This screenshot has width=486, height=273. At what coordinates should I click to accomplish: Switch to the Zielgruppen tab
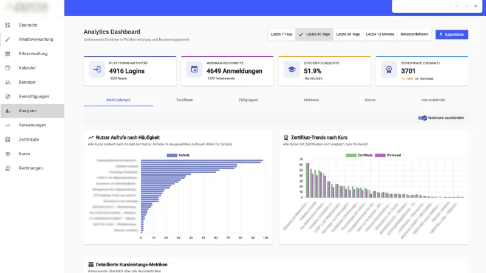click(248, 100)
